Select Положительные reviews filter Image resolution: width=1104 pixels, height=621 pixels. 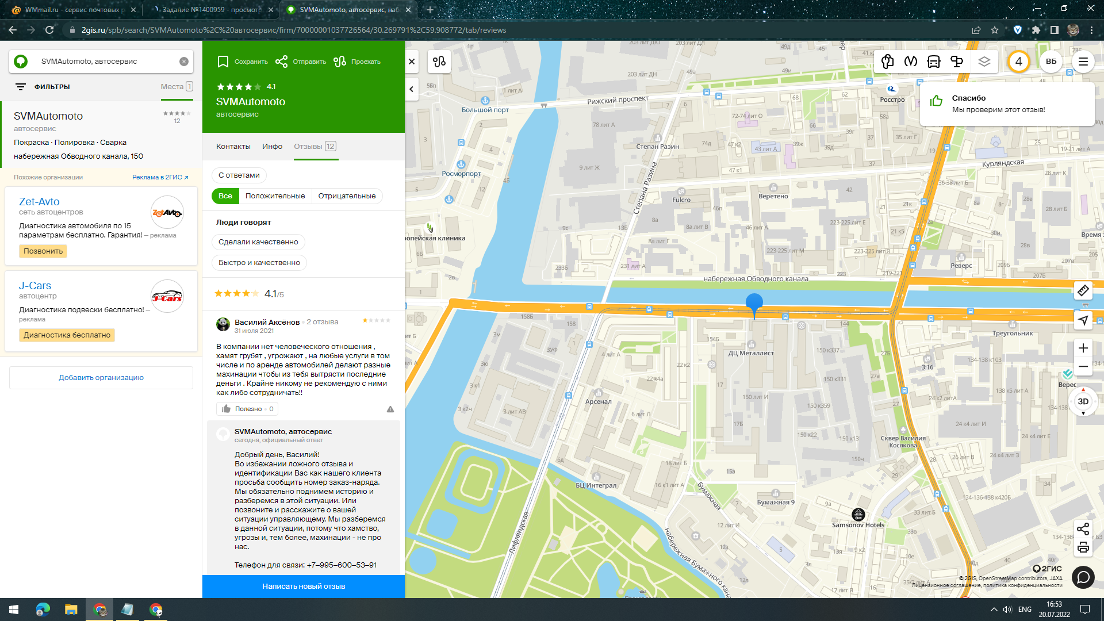[275, 196]
